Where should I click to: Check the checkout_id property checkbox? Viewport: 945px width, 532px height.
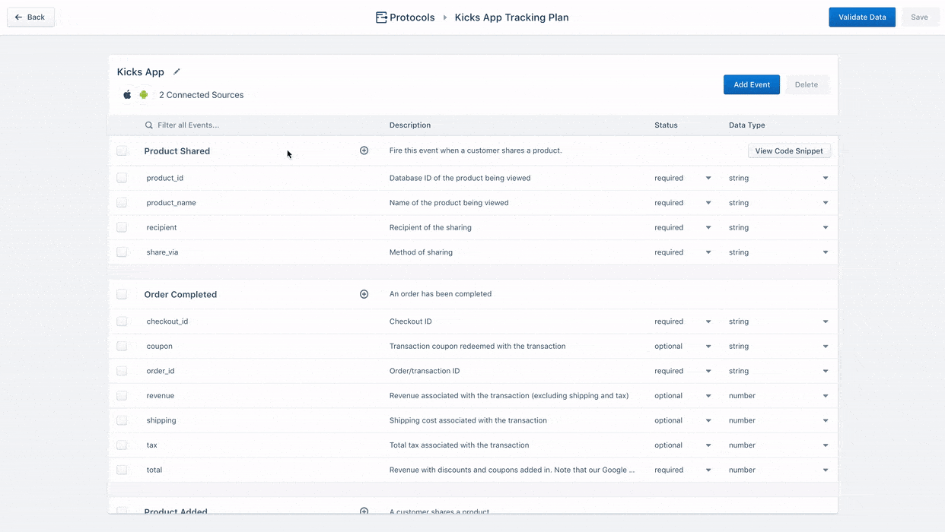(122, 321)
